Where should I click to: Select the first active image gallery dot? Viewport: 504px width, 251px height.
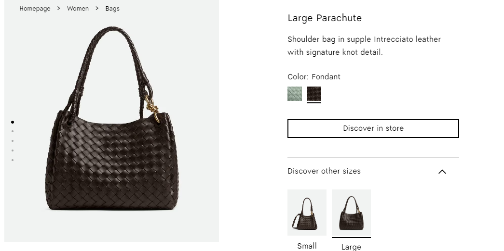(13, 122)
